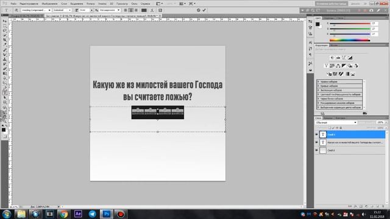Add a Levels adjustment layer
390x219 pixels.
point(338,58)
